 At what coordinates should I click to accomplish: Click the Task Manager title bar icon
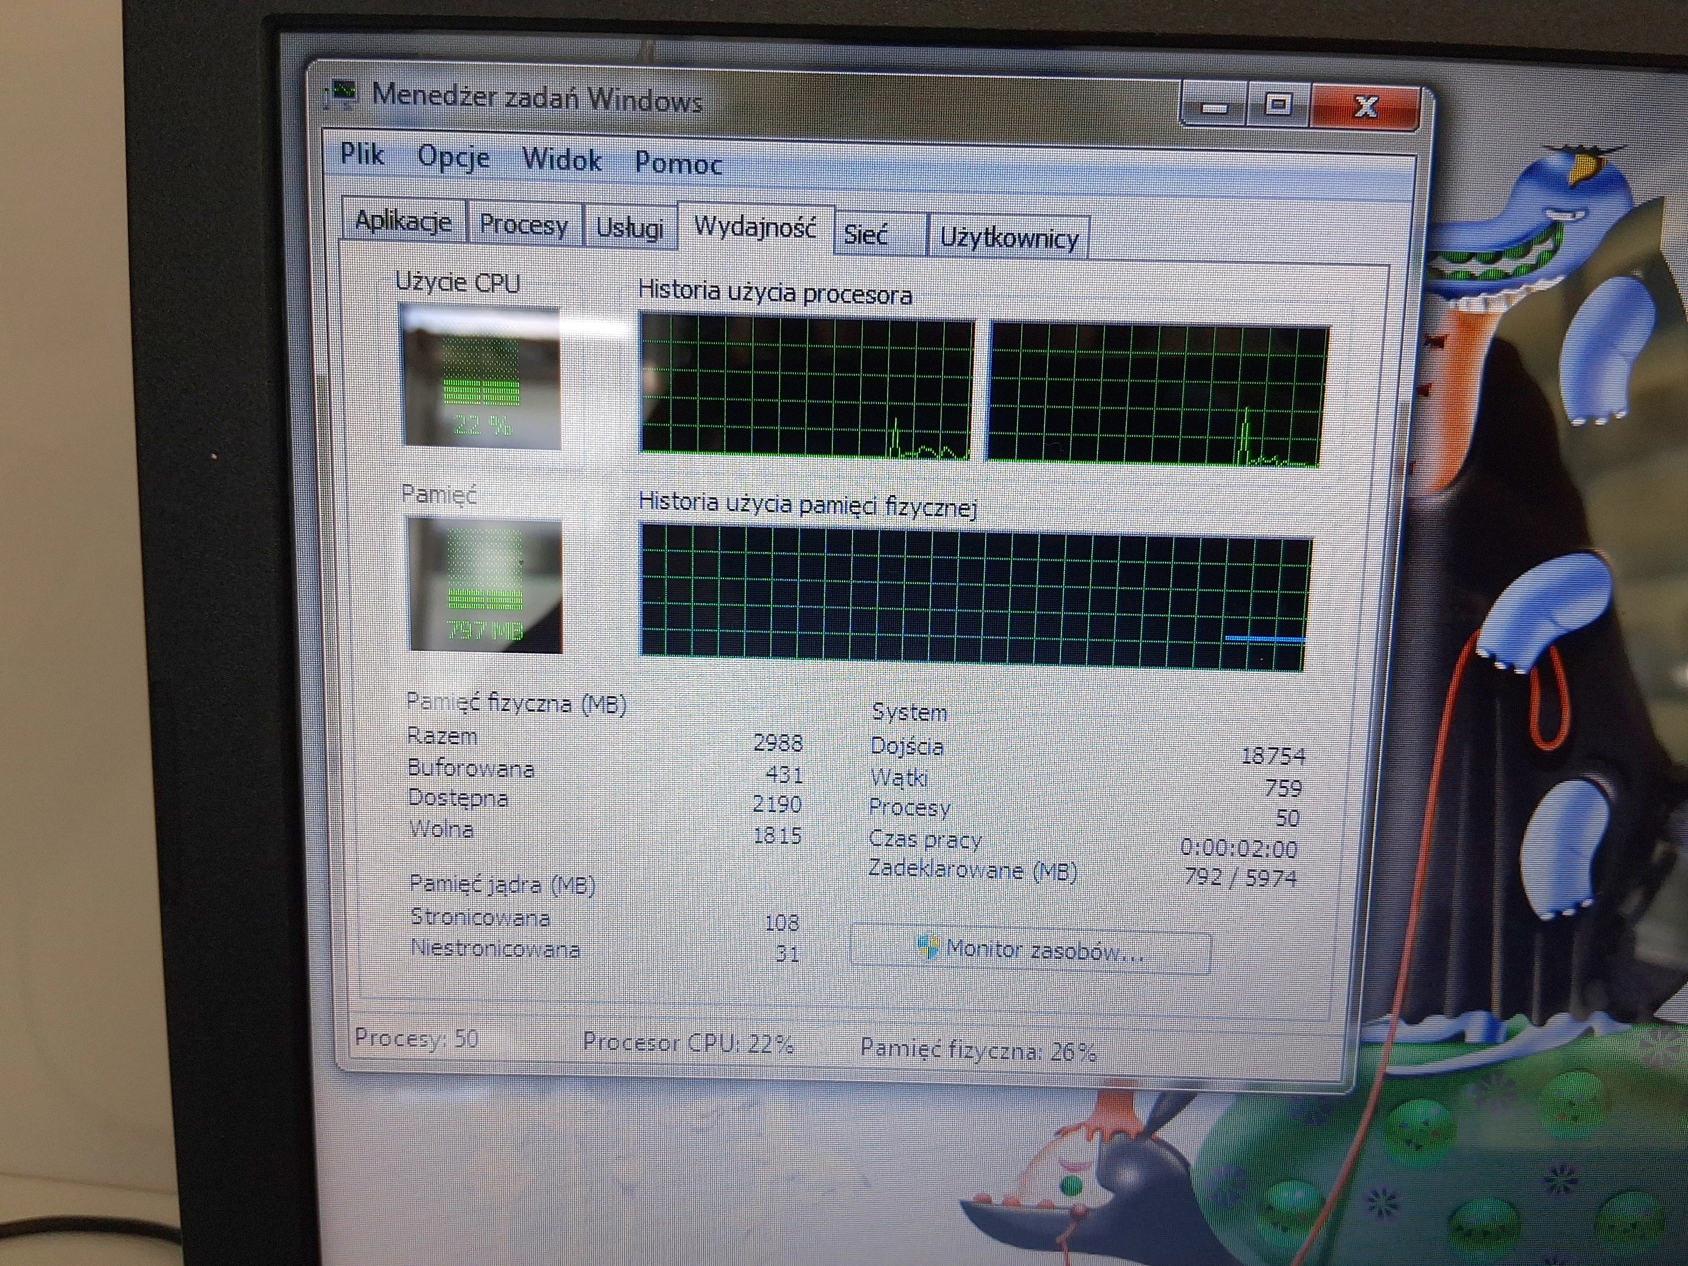tap(341, 95)
